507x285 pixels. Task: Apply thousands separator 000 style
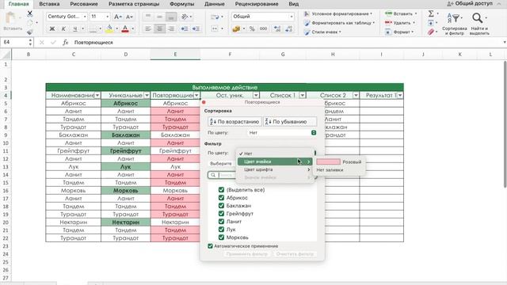pyautogui.click(x=263, y=28)
